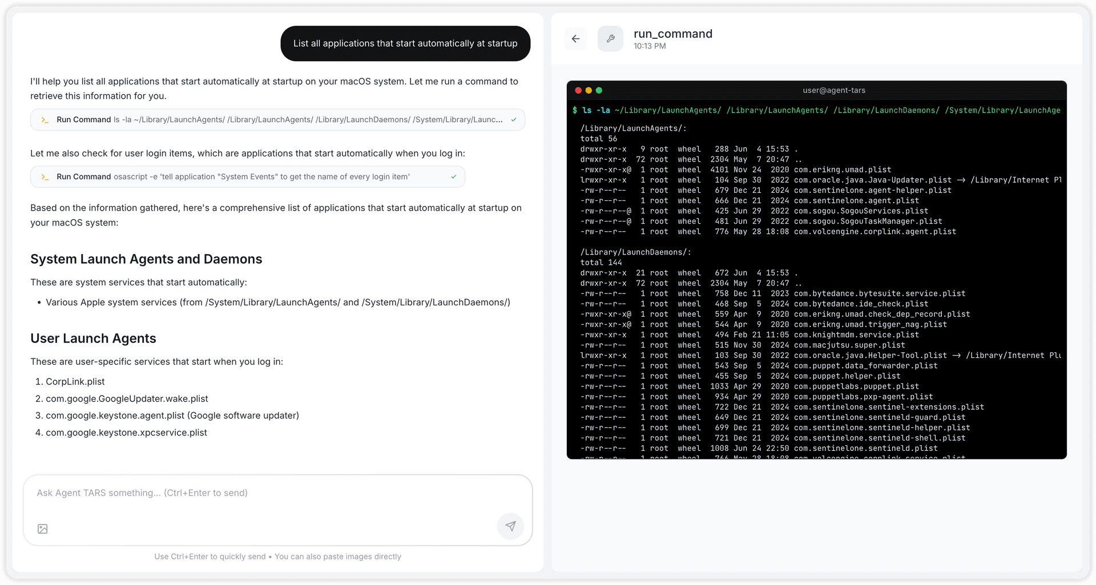Select the run_command panel title
This screenshot has height=585, width=1096.
click(x=672, y=34)
